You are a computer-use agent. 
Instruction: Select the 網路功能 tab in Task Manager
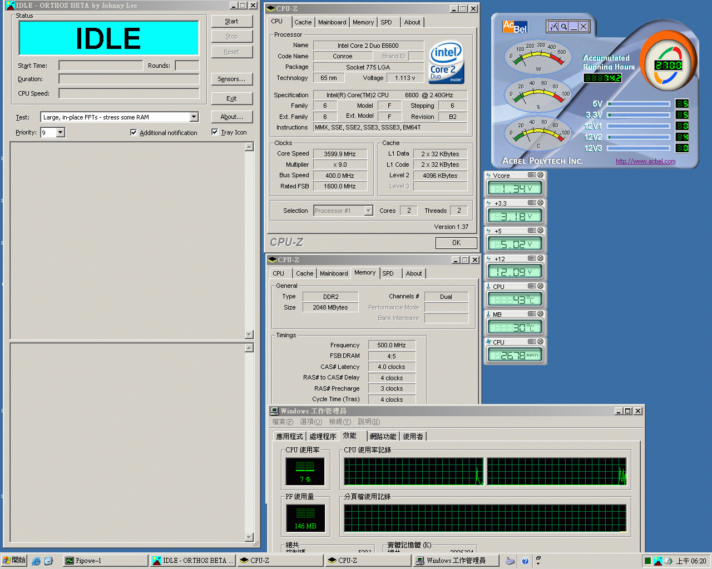(383, 436)
